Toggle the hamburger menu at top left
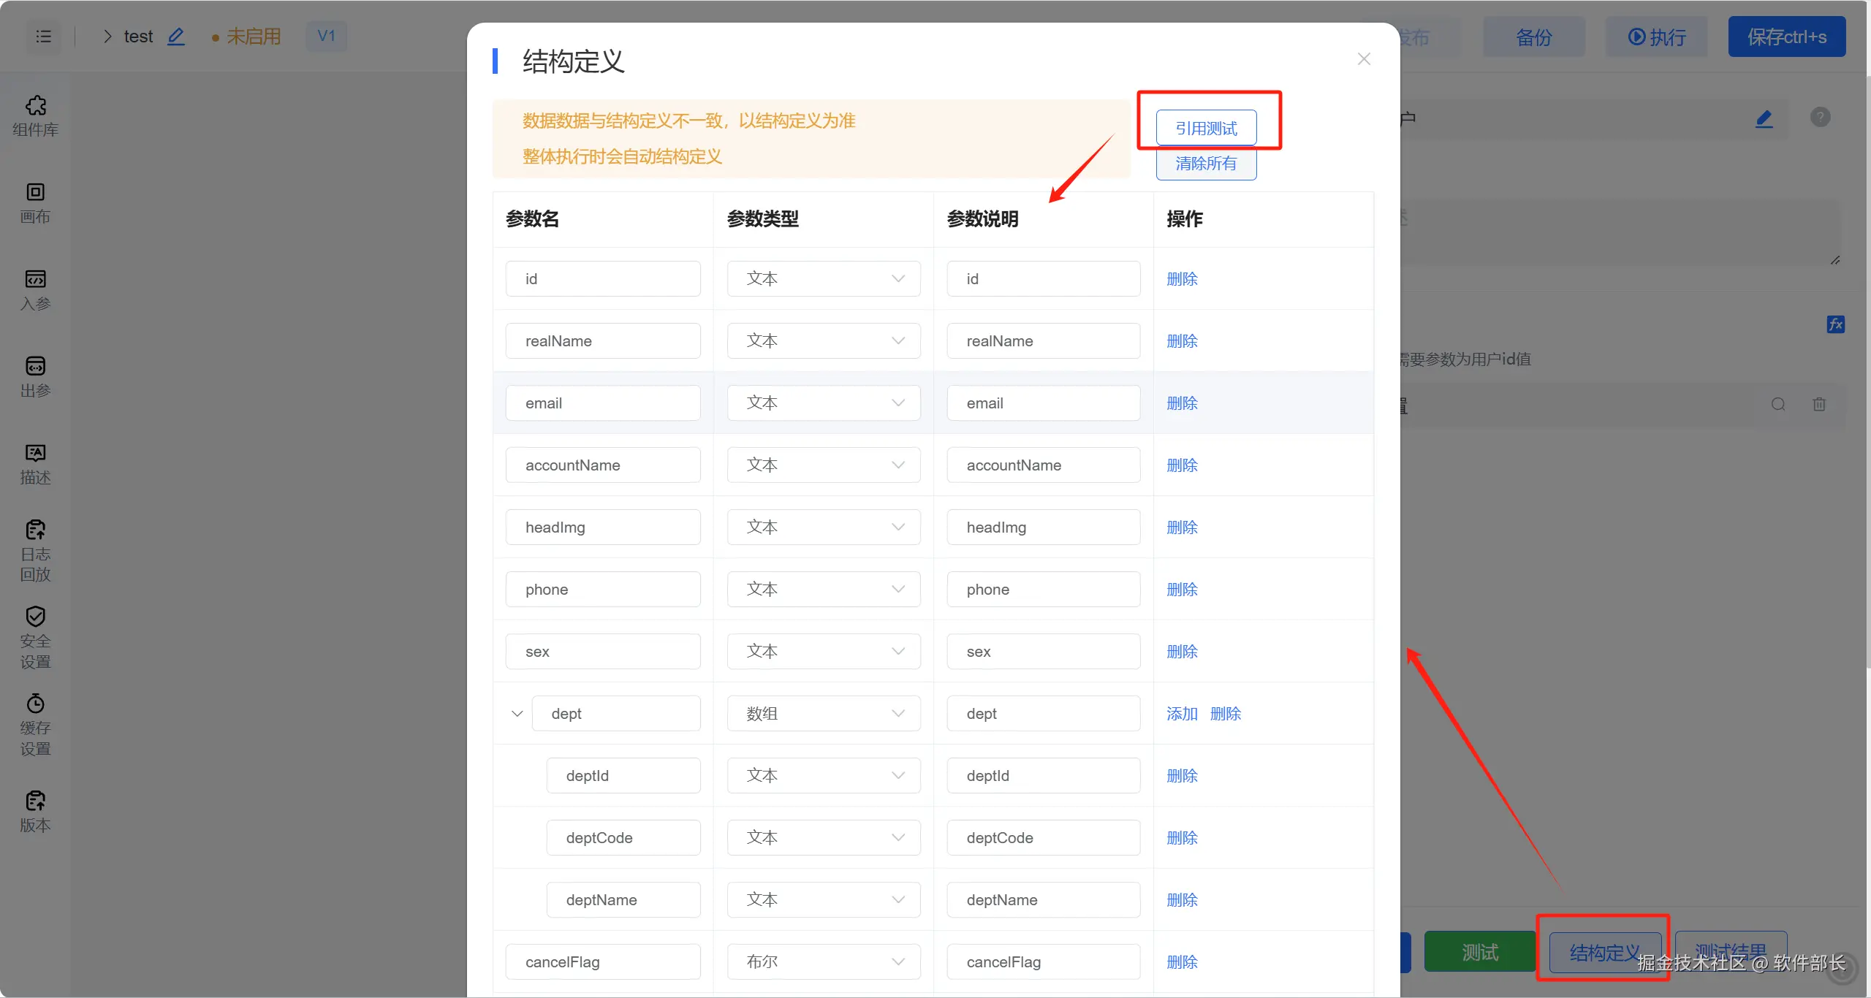Screen dimensions: 1871x998 coord(44,37)
